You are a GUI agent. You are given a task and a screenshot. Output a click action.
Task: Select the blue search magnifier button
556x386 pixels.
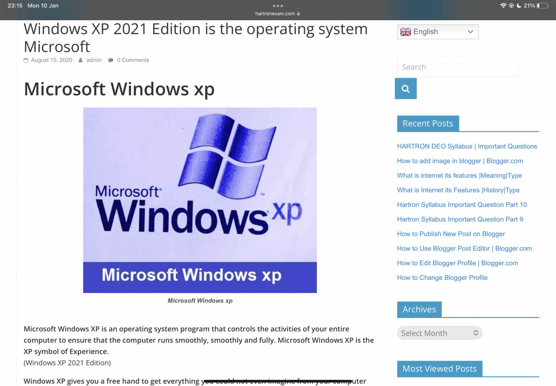(x=406, y=88)
